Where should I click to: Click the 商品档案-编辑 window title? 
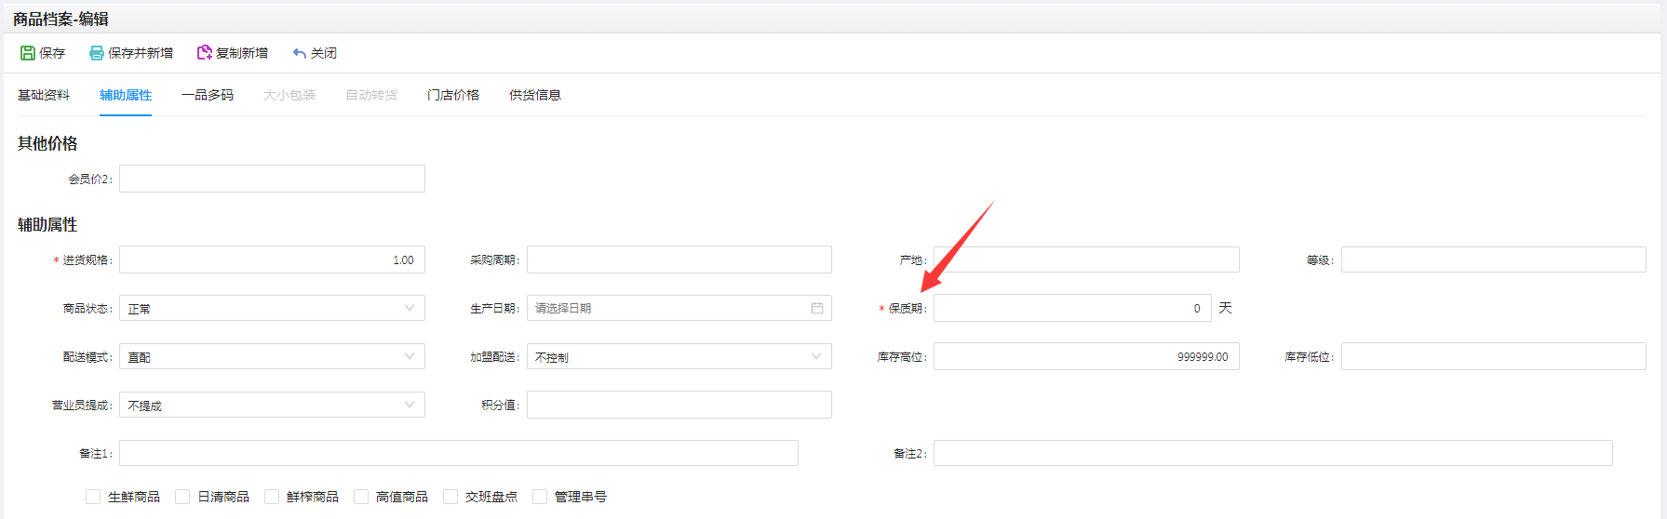tap(60, 19)
